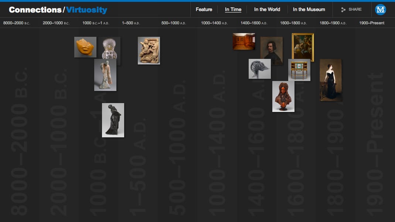The height and width of the screenshot is (222, 395).
Task: Open the Feature tab
Action: coord(204,9)
